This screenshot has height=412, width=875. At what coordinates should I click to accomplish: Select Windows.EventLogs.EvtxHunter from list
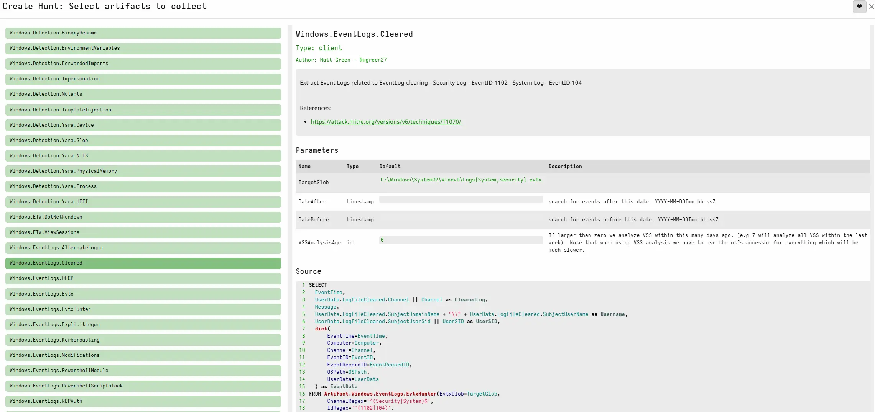point(143,309)
